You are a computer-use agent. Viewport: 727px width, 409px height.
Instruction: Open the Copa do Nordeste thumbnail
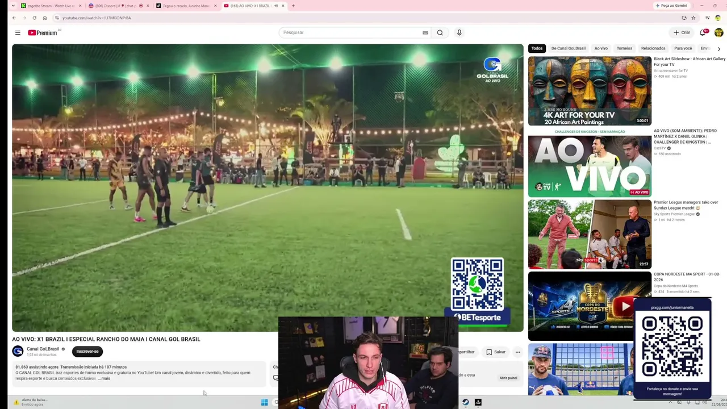(x=590, y=306)
